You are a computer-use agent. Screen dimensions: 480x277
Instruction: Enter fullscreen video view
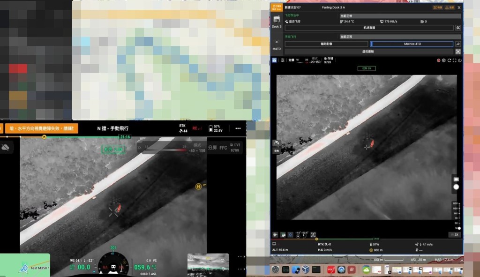point(454,60)
